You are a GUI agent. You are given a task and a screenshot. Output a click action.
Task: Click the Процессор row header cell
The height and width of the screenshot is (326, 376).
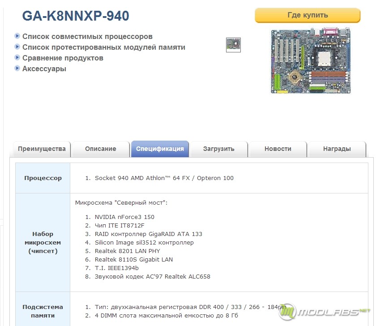43,178
